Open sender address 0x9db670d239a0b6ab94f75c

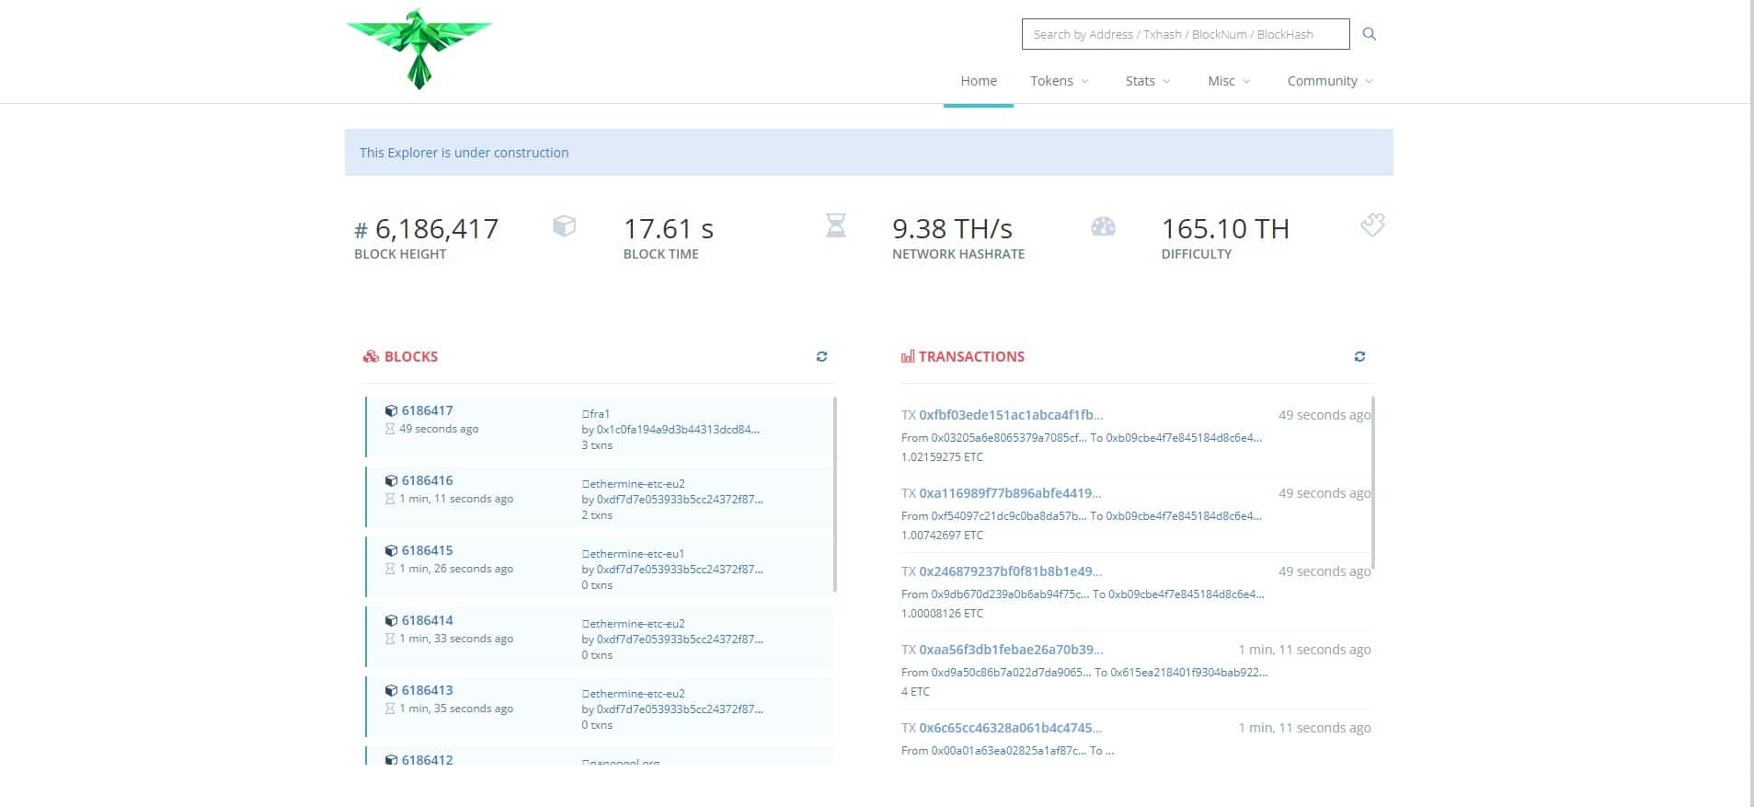(1010, 594)
